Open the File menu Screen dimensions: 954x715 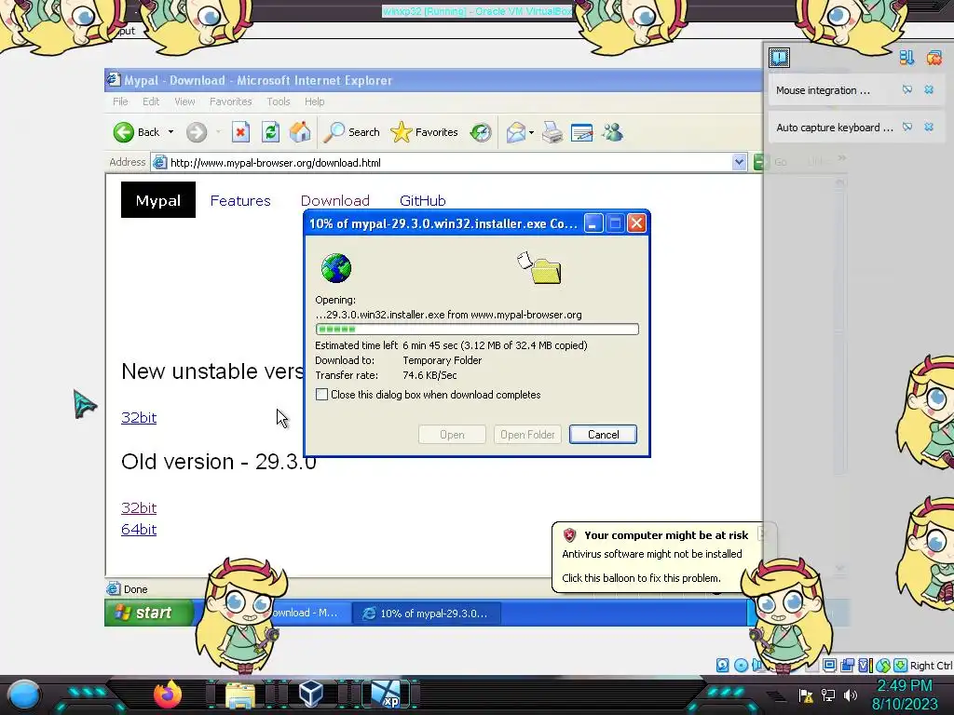[x=120, y=101]
